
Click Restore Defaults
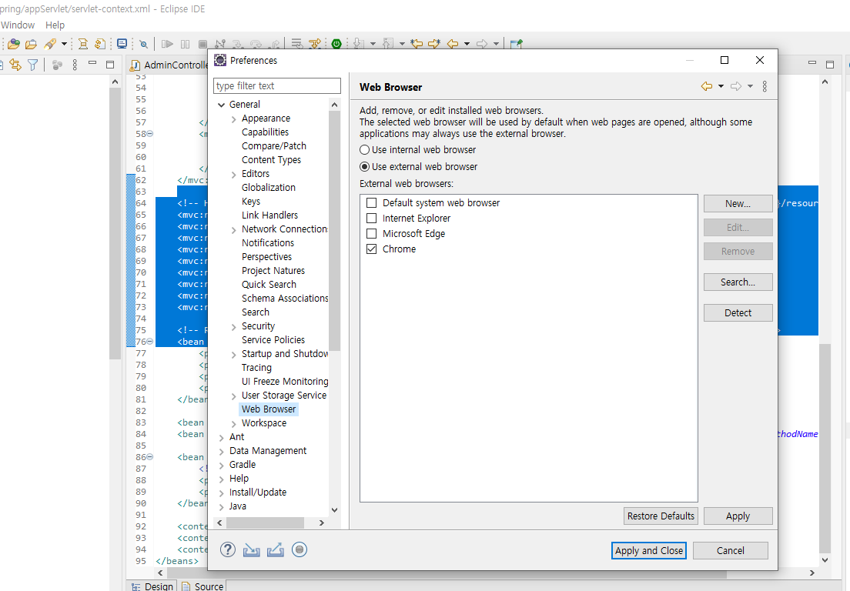(661, 516)
